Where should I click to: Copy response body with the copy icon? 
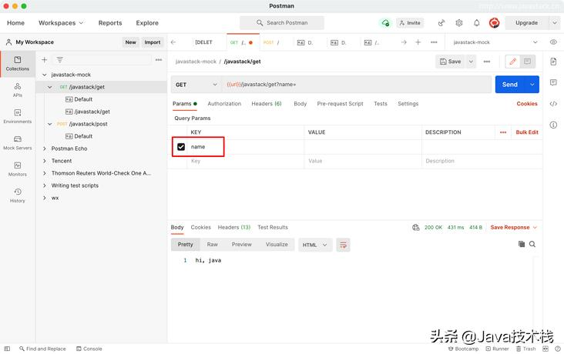point(521,244)
